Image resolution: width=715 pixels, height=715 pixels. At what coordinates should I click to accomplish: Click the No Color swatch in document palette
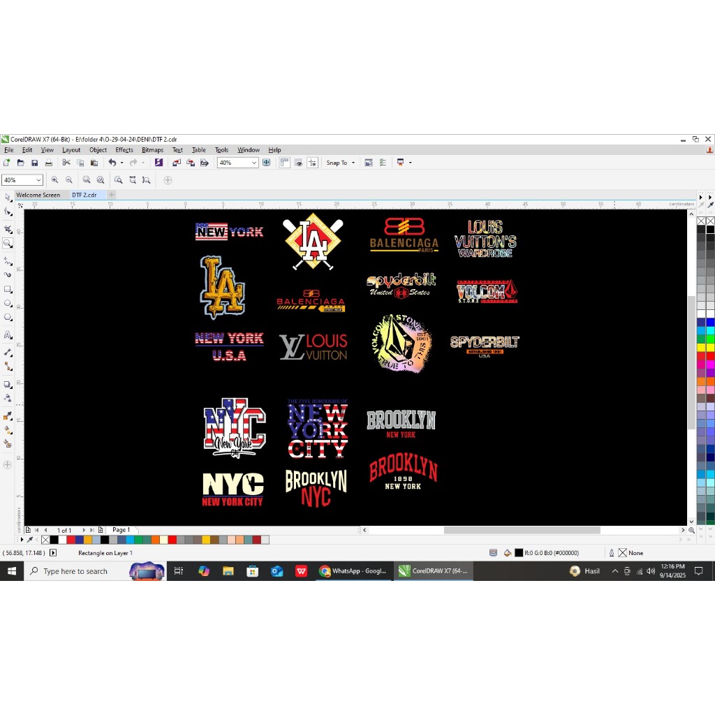[x=45, y=540]
